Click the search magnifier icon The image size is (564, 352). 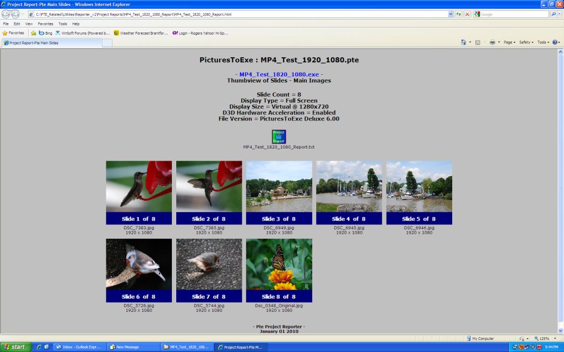[x=554, y=14]
